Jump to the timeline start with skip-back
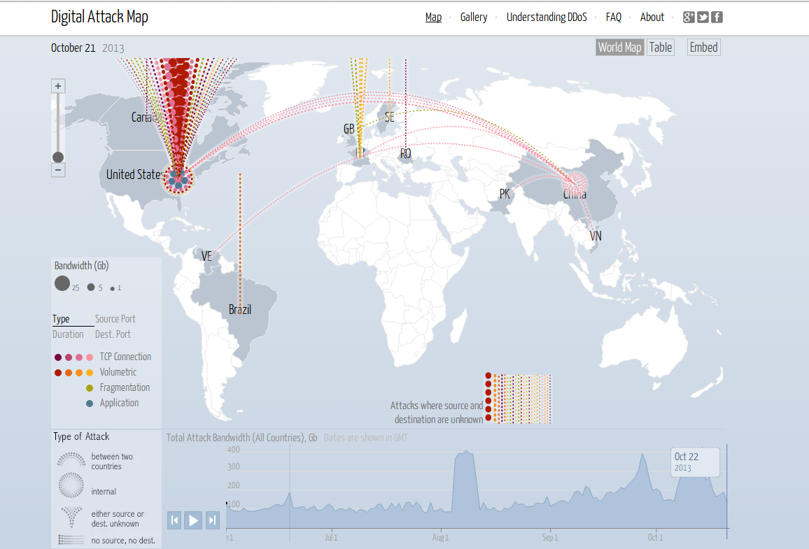Image resolution: width=809 pixels, height=549 pixels. 174,520
